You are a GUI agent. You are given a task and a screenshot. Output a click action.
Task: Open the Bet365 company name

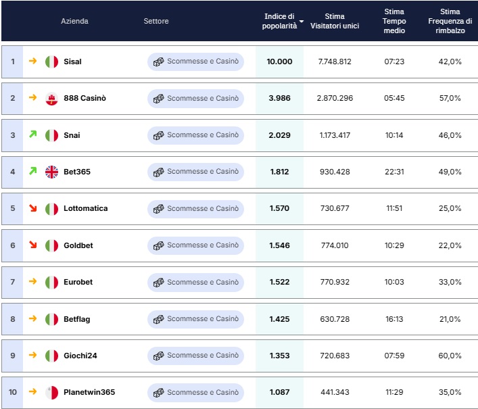point(77,172)
